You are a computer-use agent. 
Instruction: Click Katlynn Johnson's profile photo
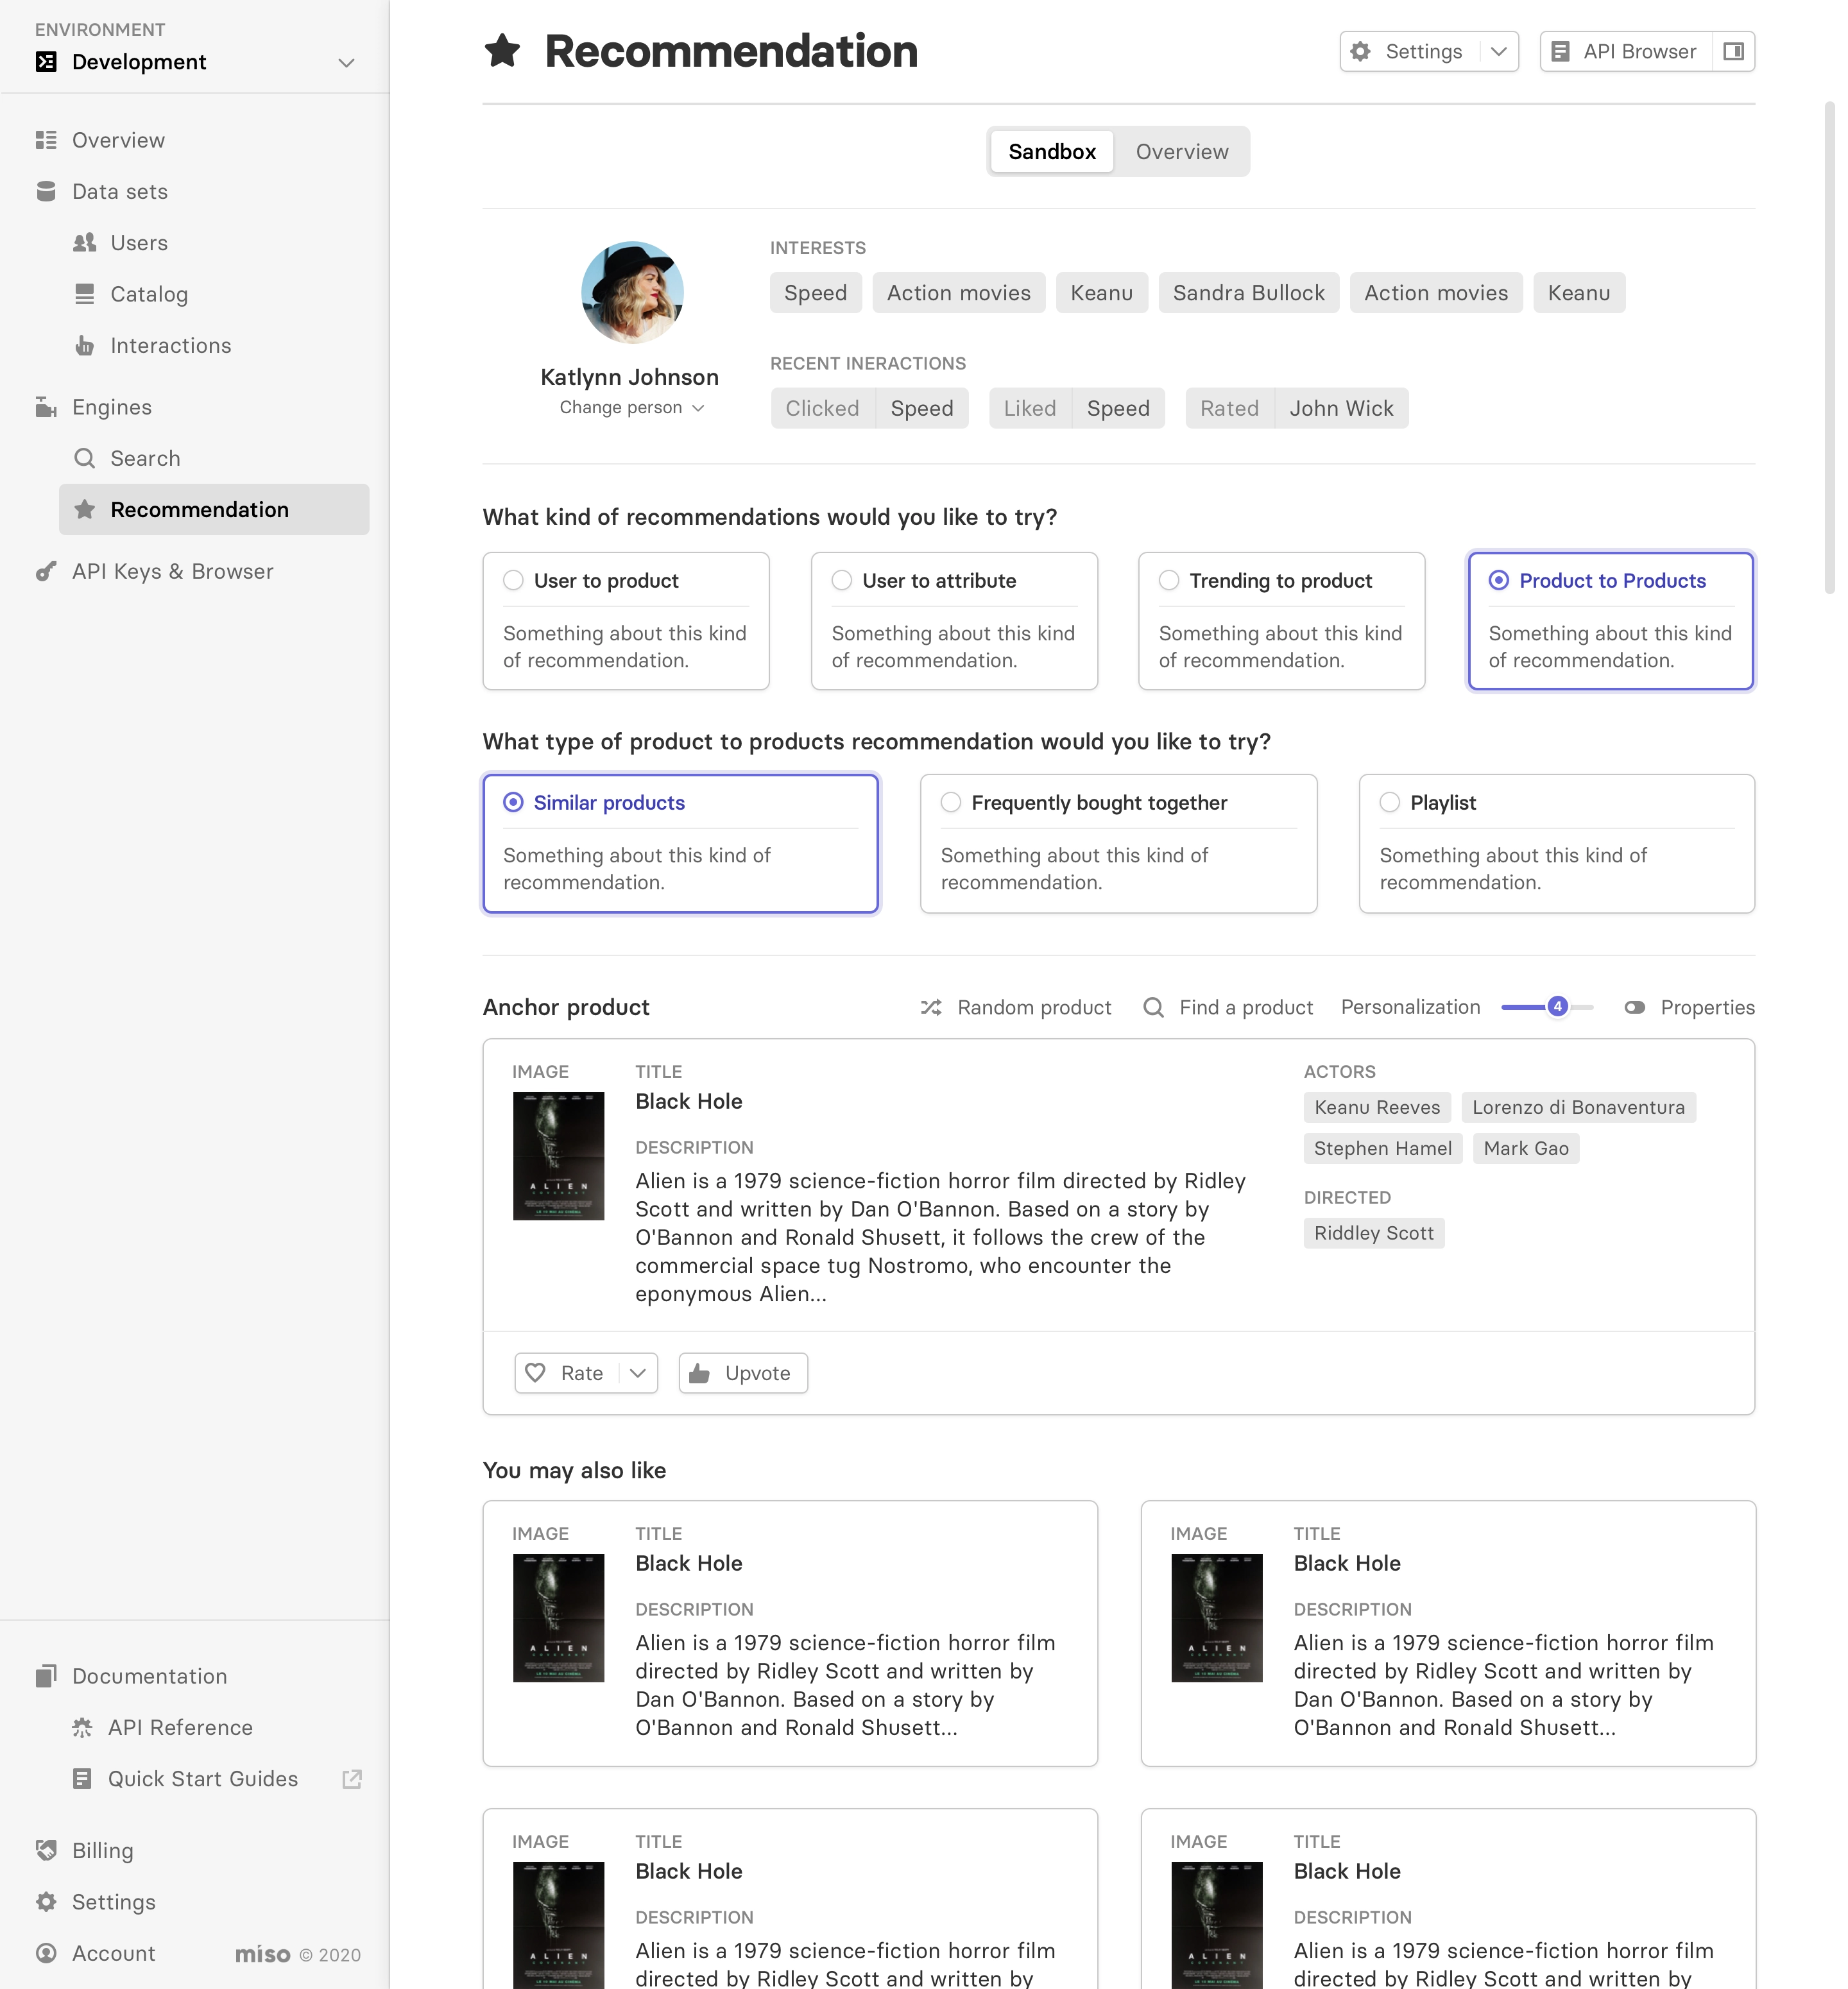[632, 292]
